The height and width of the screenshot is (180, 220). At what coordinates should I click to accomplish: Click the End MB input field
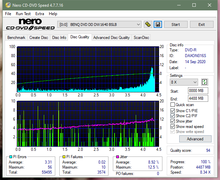coord(198,98)
